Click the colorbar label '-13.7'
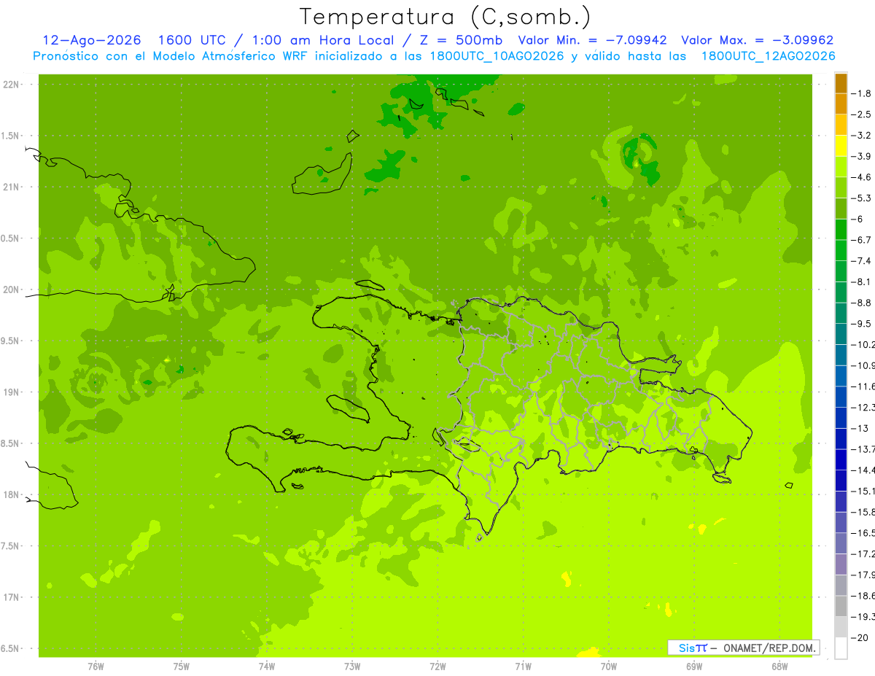Screen dimensions: 875x676 click(863, 449)
